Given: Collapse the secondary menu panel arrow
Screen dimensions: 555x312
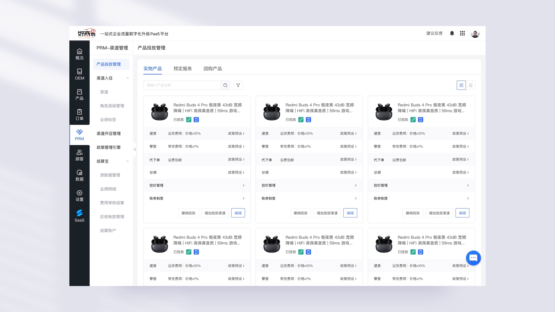Looking at the screenshot, I should (x=135, y=149).
